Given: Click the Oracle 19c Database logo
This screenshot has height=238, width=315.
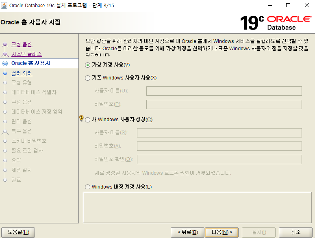Looking at the screenshot, I should tap(276, 23).
